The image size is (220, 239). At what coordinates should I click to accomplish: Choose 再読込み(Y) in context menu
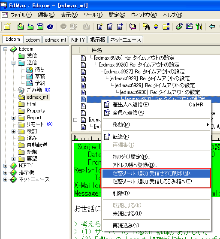[x=156, y=225]
